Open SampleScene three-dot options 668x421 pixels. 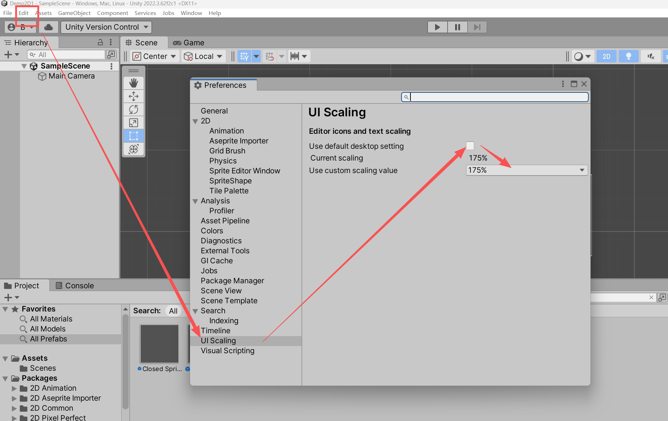111,66
